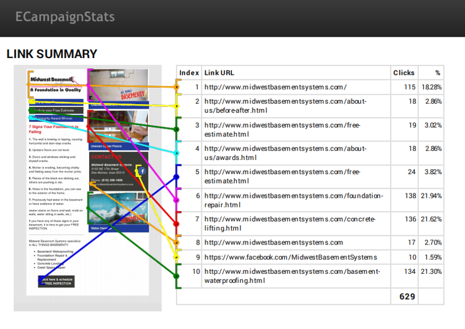The width and height of the screenshot is (465, 329).
Task: Open the concrete-lifting.html link URL
Action: click(289, 223)
